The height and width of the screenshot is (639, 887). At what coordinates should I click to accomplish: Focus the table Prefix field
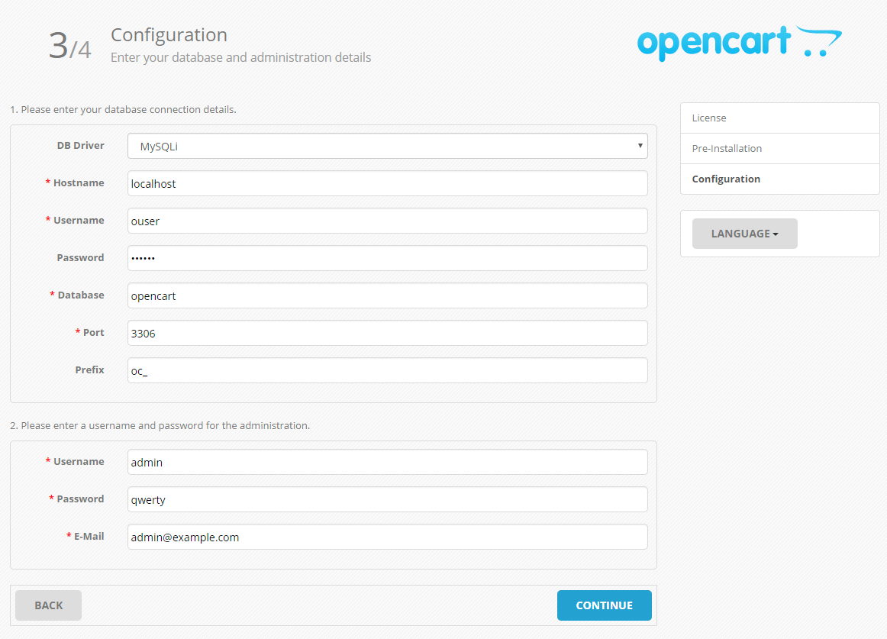[x=387, y=370]
